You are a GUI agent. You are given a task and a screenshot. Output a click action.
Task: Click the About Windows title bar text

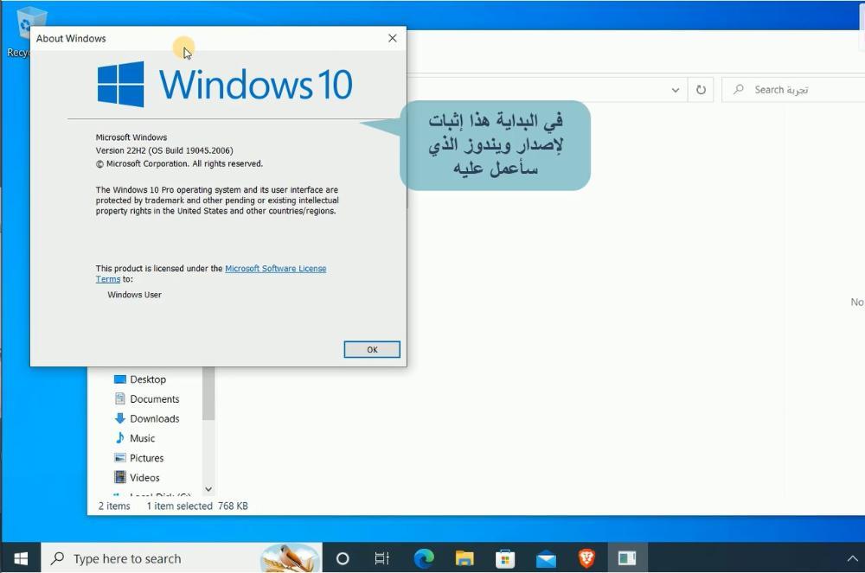[71, 39]
